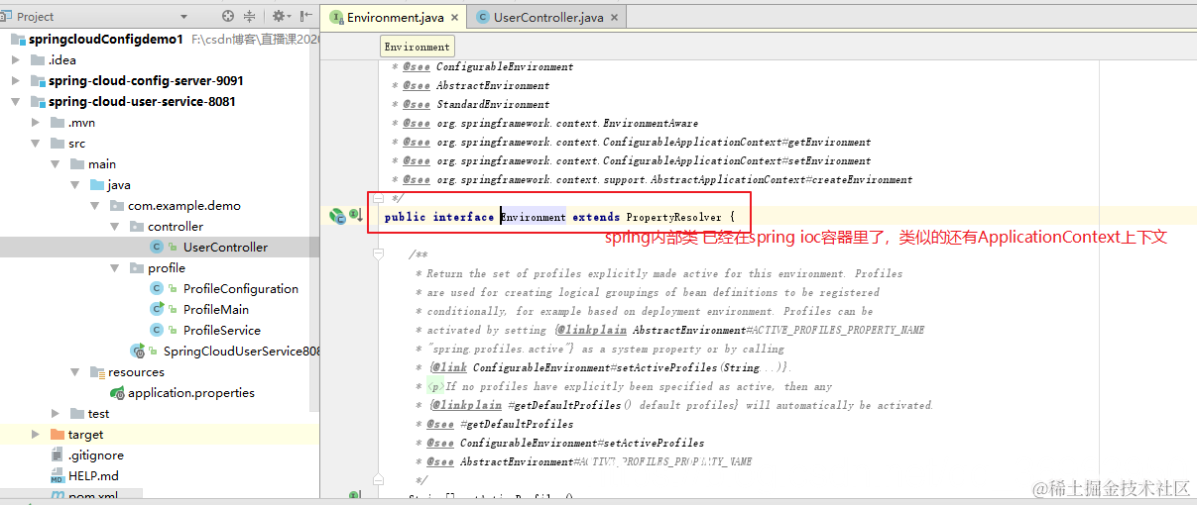Image resolution: width=1197 pixels, height=505 pixels.
Task: Click the controller package icon
Action: 137,226
